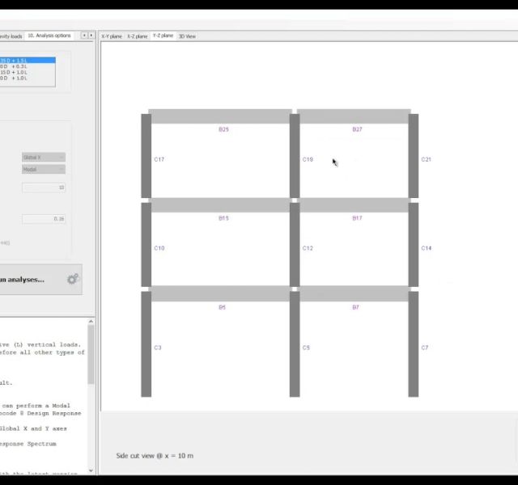Select beam B7 in the frame view
Screen dimensions: 518x485
pyautogui.click(x=354, y=294)
